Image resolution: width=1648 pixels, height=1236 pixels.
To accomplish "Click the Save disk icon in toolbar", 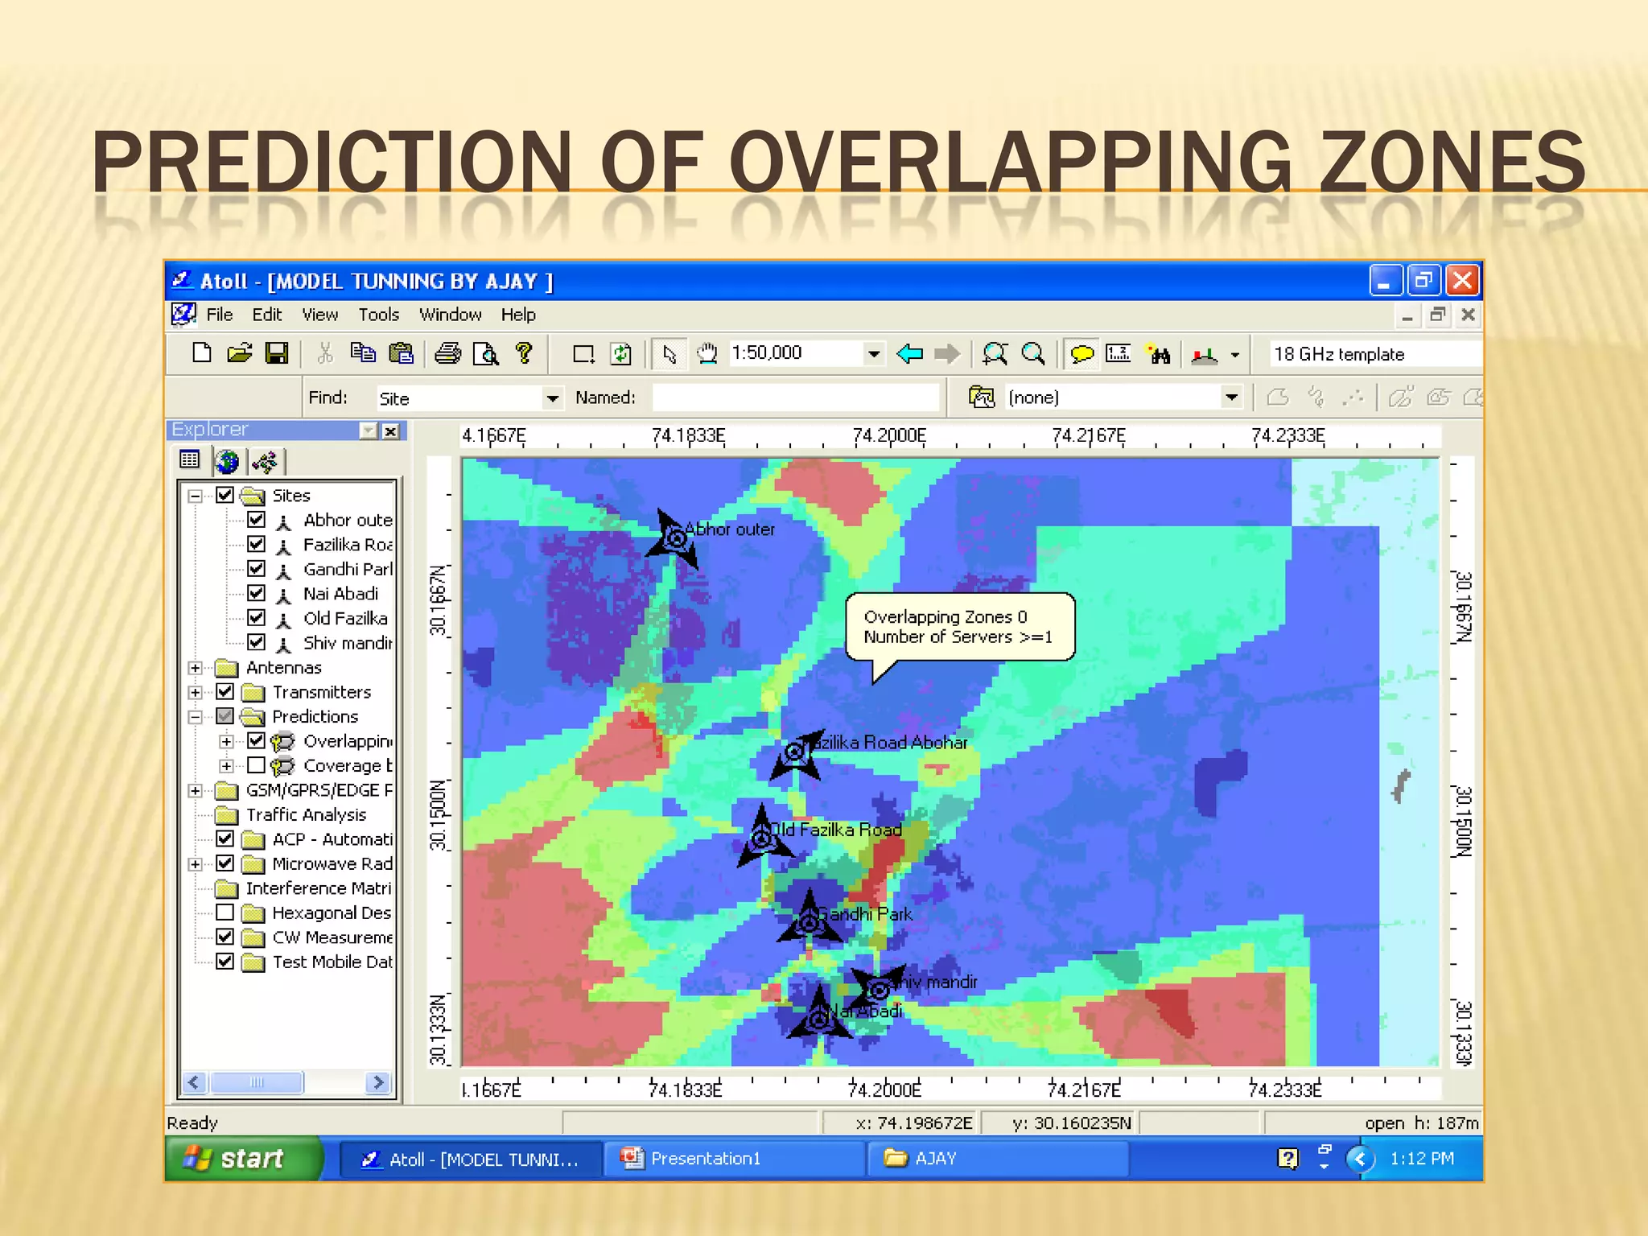I will pyautogui.click(x=277, y=353).
